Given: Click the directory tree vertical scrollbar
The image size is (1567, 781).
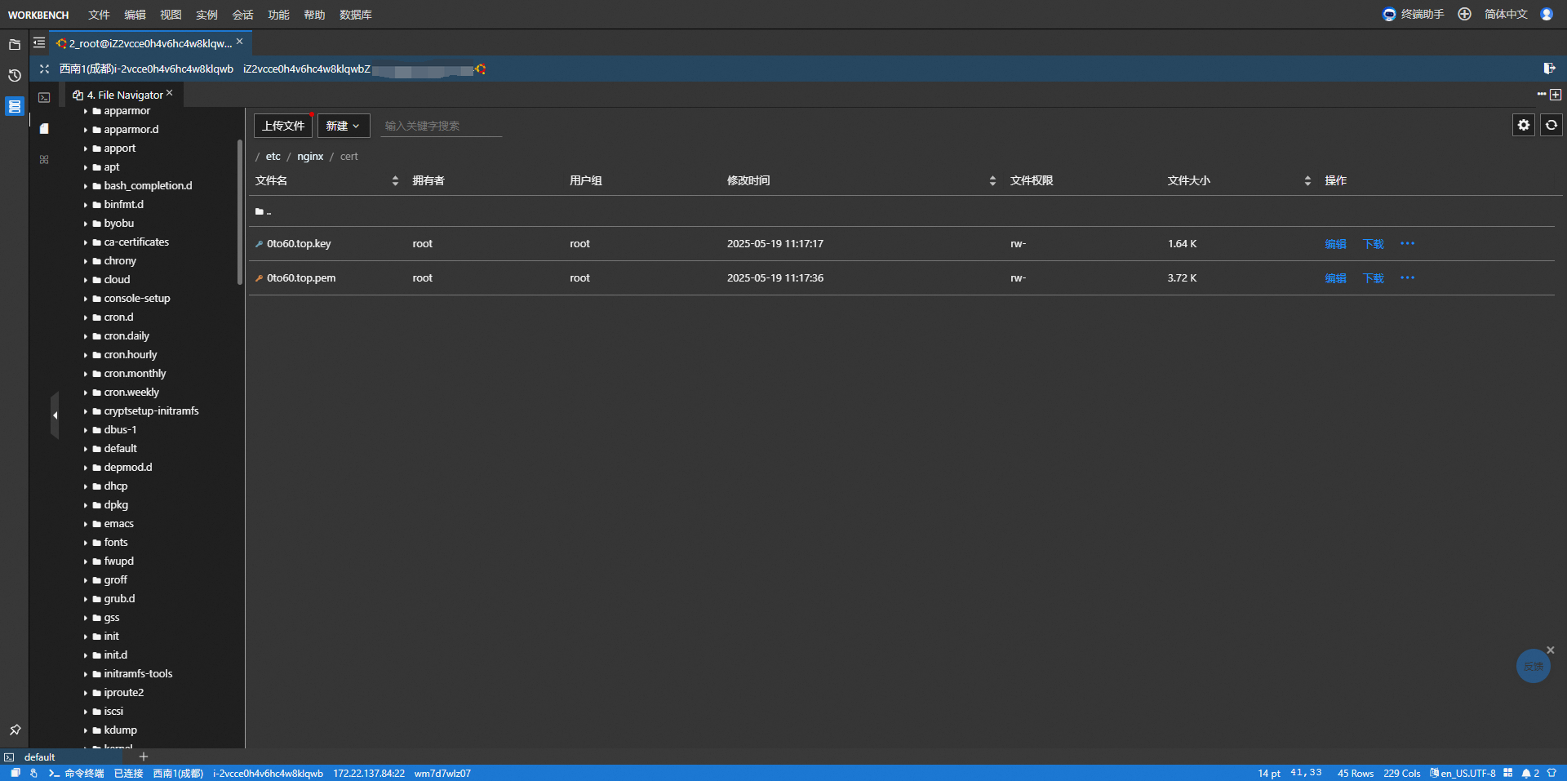Looking at the screenshot, I should point(240,212).
